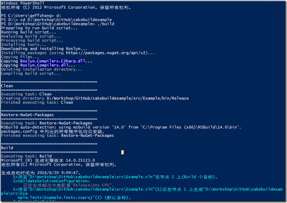Click highlighted Roslyn.Compilers.CSharp.dll text
This screenshot has height=203, width=287.
(x=56, y=61)
